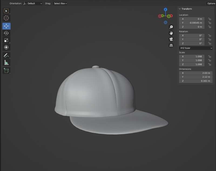This screenshot has width=216, height=171.
Task: Open the XYZ Euler rotation mode dropdown
Action: [196, 48]
